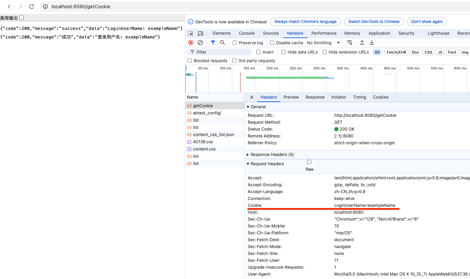
Task: Click the green bar in network timeline overview
Action: (286, 78)
